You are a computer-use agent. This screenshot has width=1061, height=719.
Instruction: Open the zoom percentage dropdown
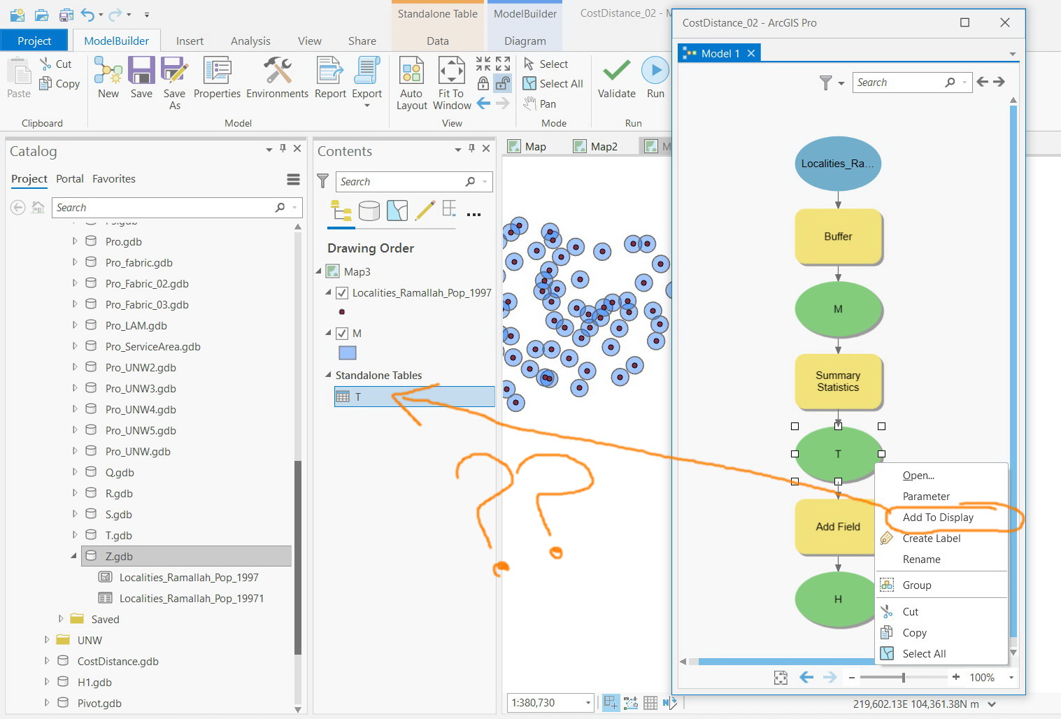coord(1011,677)
